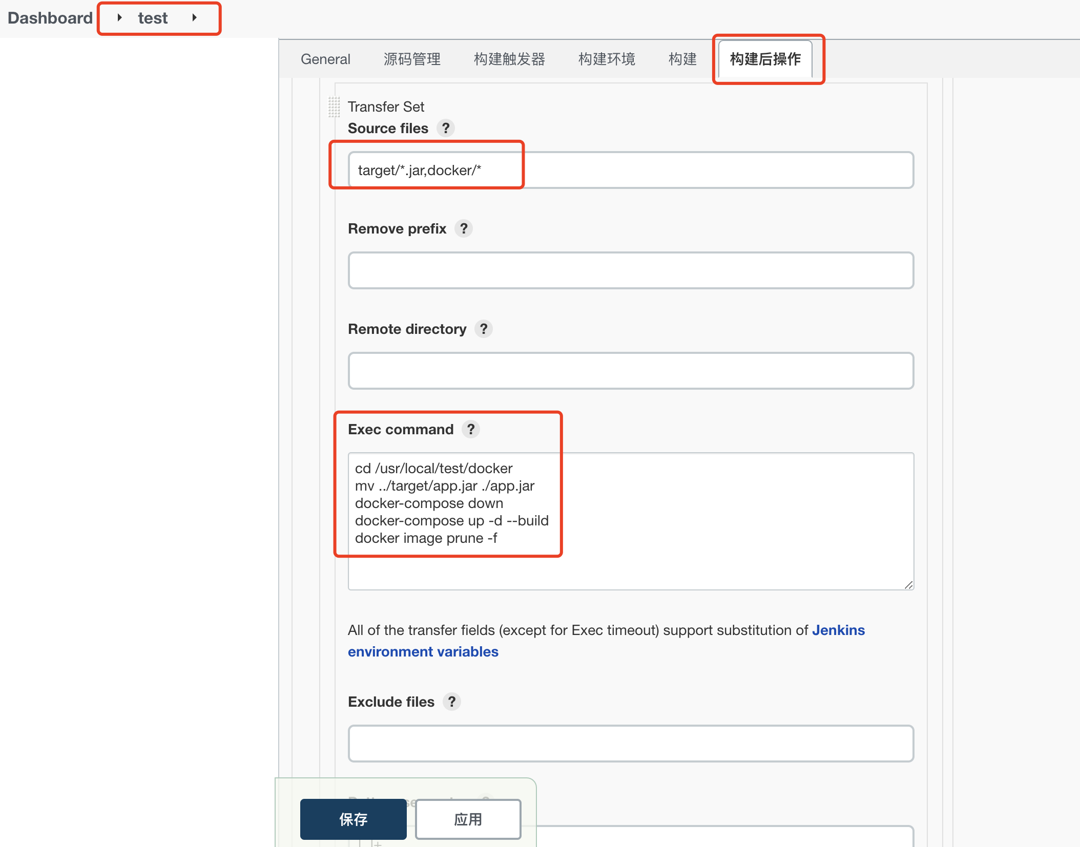Image resolution: width=1080 pixels, height=847 pixels.
Task: Expand dropdown arrow after test breadcrumb
Action: tap(195, 18)
